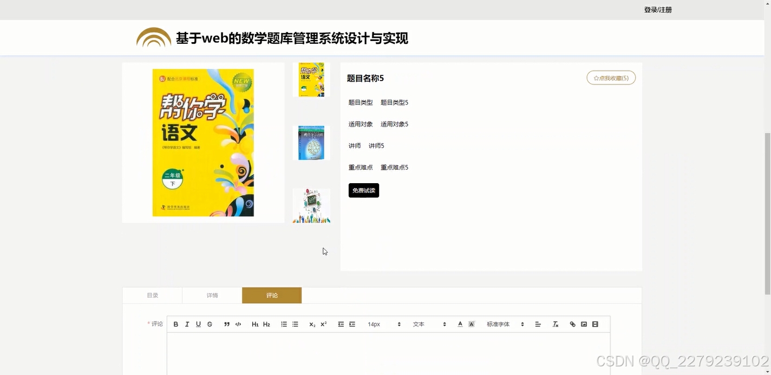Insert a hyperlink in the comment
The height and width of the screenshot is (375, 771).
pos(572,324)
